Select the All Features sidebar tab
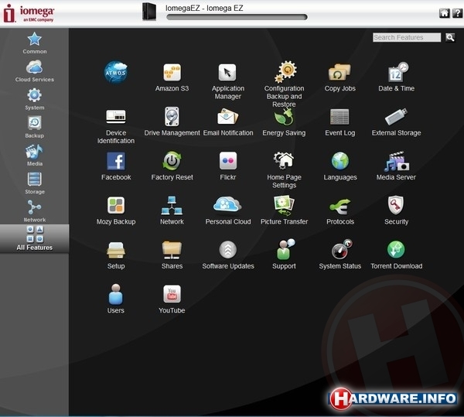Screen dimensions: 464x417 pyautogui.click(x=35, y=238)
